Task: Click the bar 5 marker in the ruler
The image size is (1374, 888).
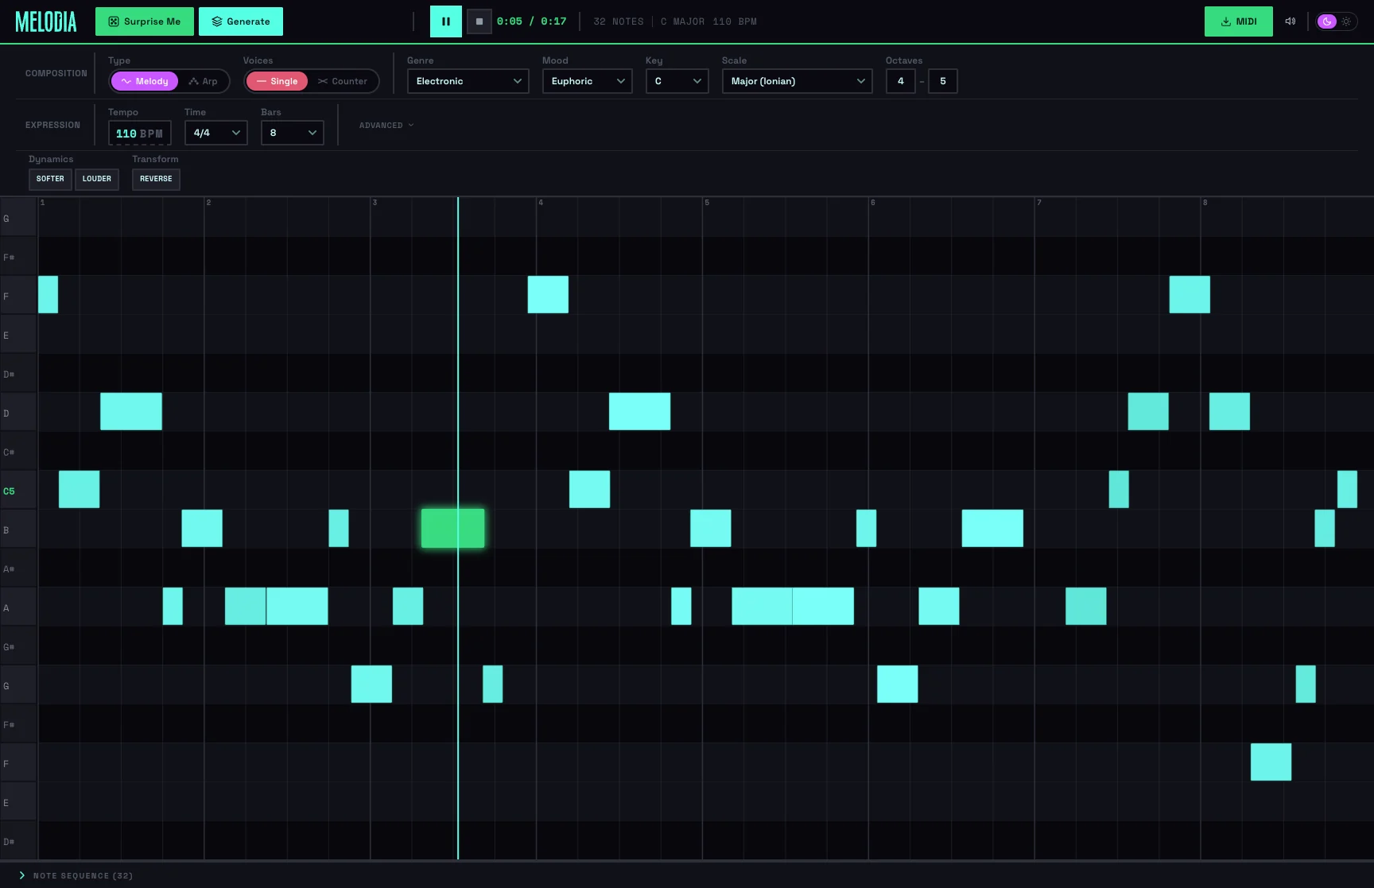Action: (x=707, y=203)
